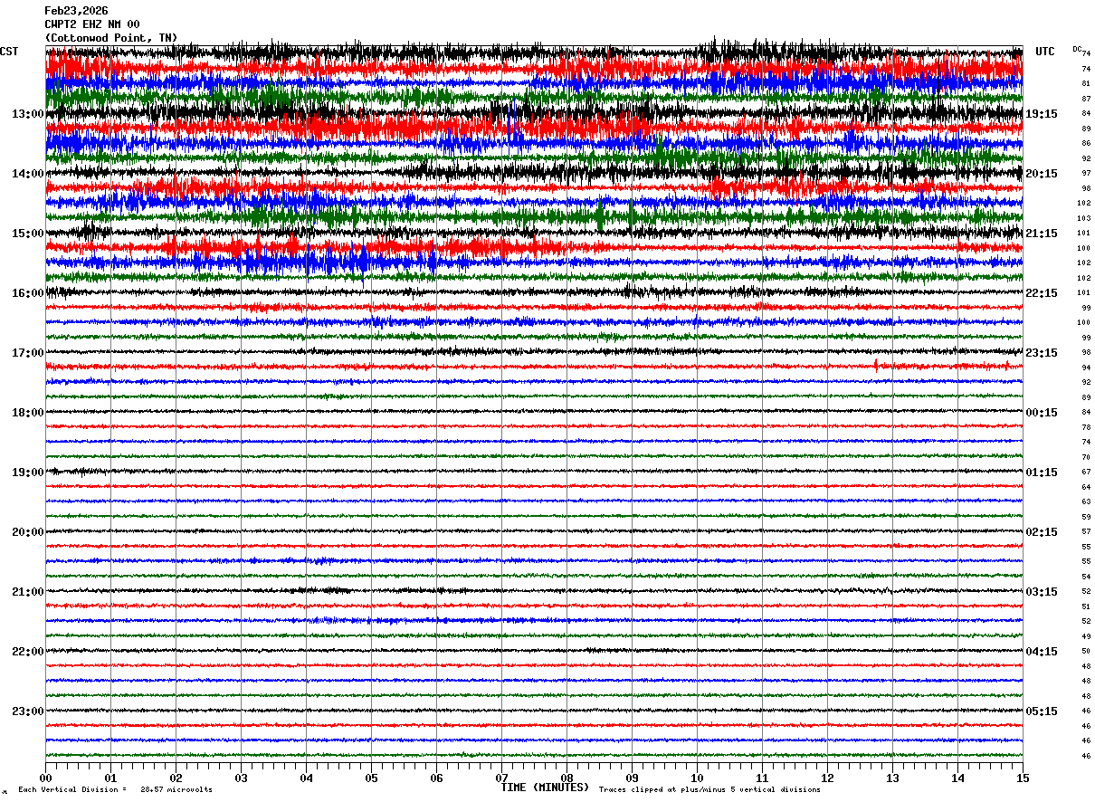1095x802 pixels.
Task: Select the 13:00 CST time label
Action: coord(28,114)
